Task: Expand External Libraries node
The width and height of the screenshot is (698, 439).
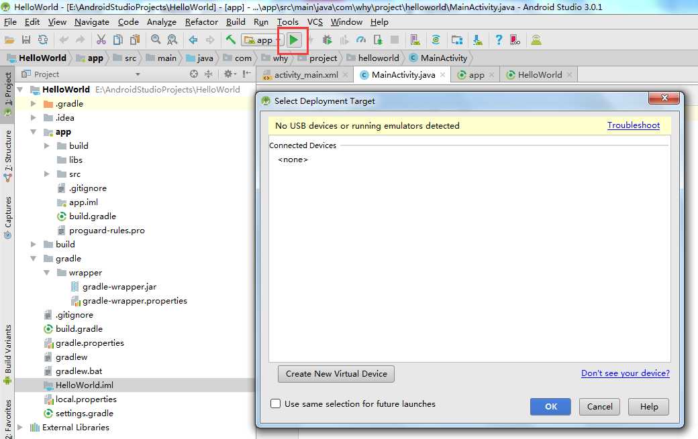Action: 20,427
